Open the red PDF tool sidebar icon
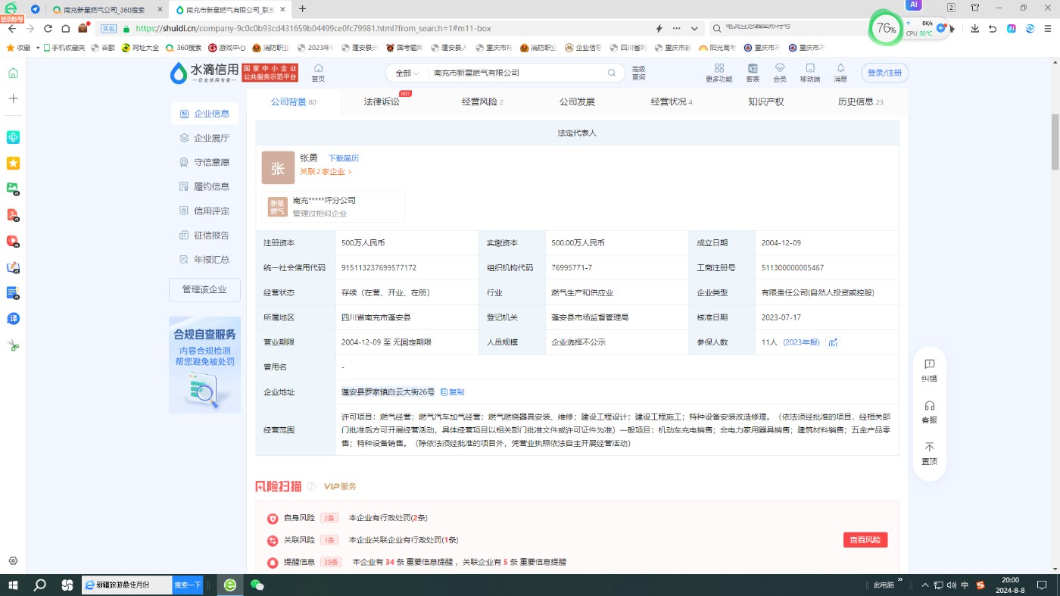This screenshot has height=596, width=1060. click(x=13, y=214)
